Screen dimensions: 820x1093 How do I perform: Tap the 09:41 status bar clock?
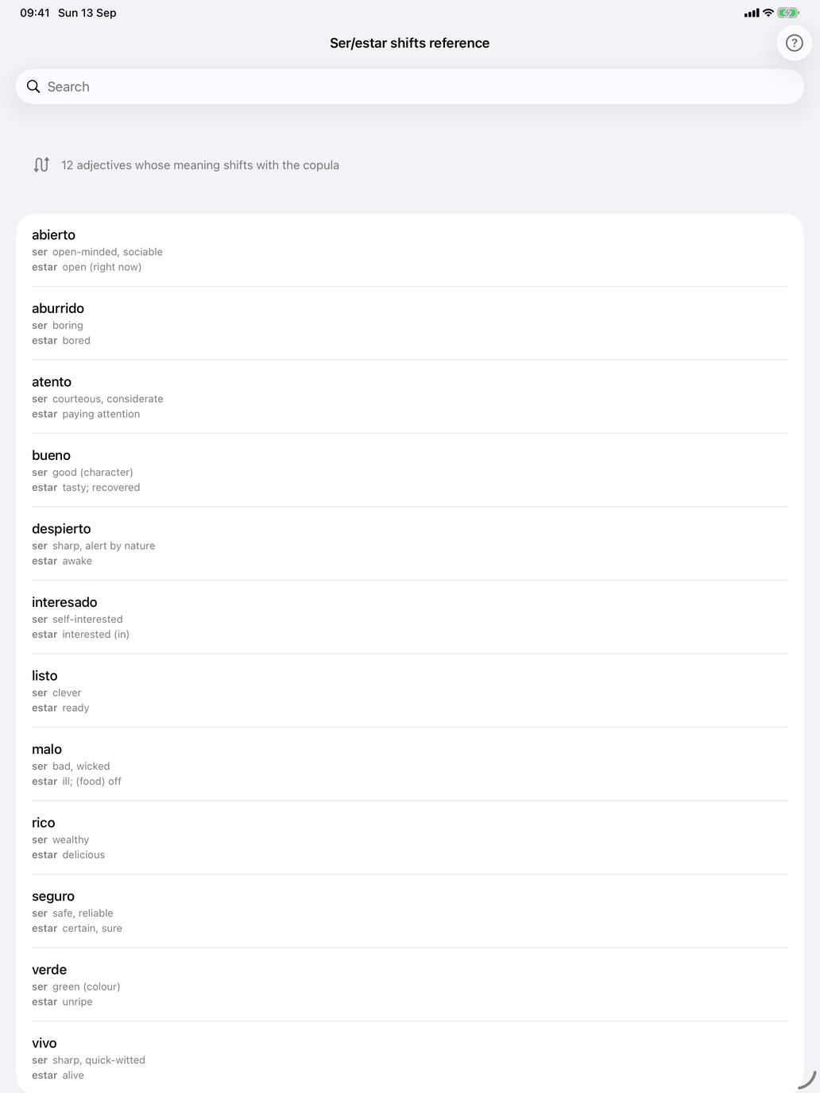(x=35, y=13)
